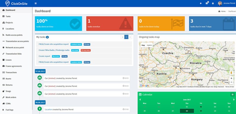Click the Jerome Perret user name
Screen dimensions: 236x114
(x=230, y=3)
